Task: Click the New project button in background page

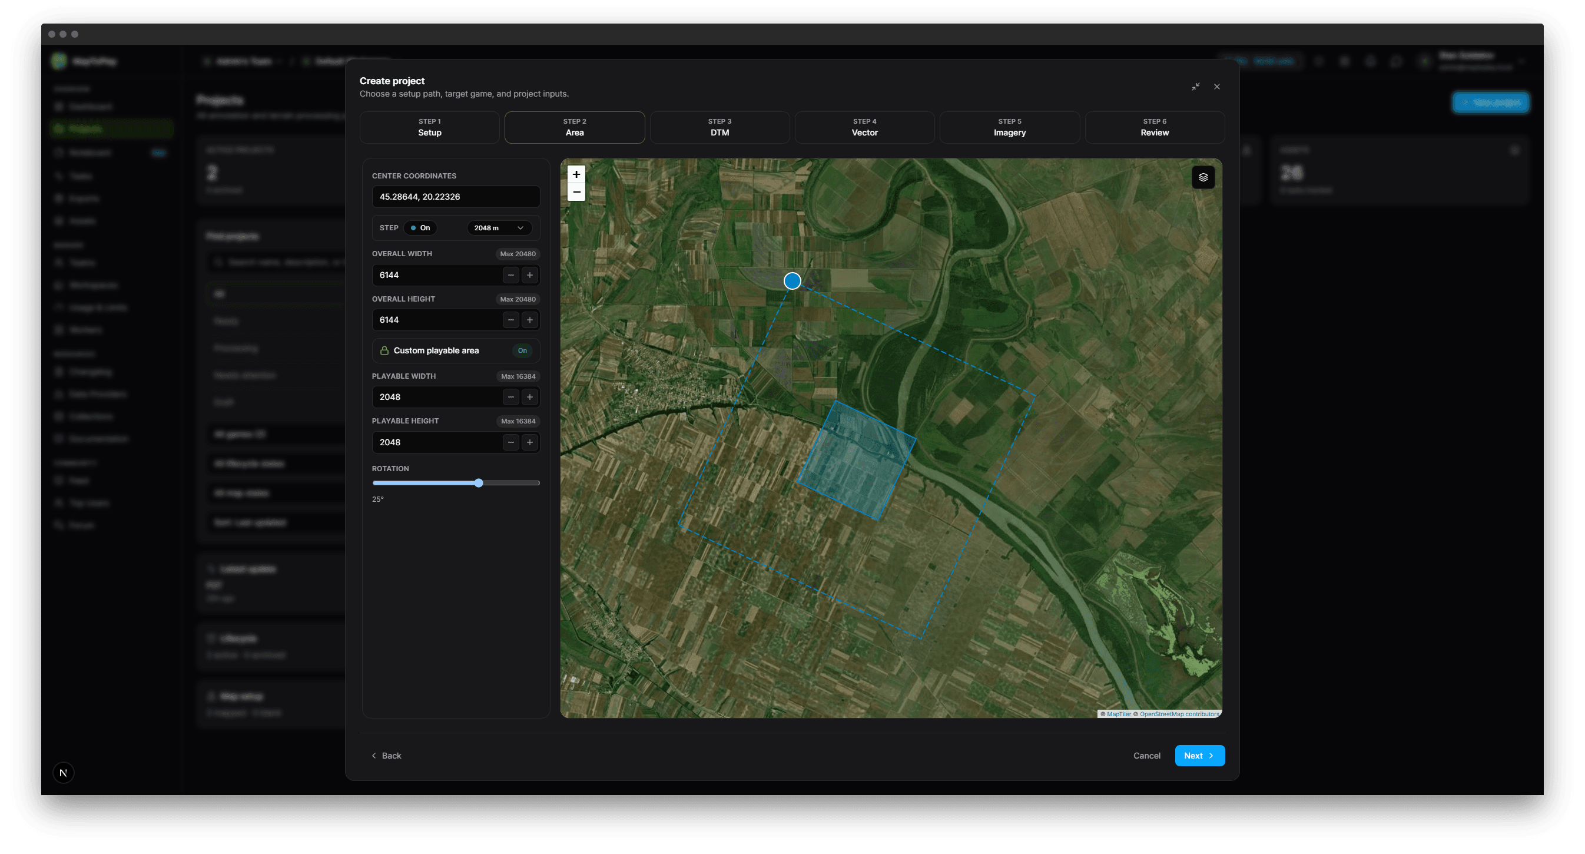Action: coord(1490,102)
